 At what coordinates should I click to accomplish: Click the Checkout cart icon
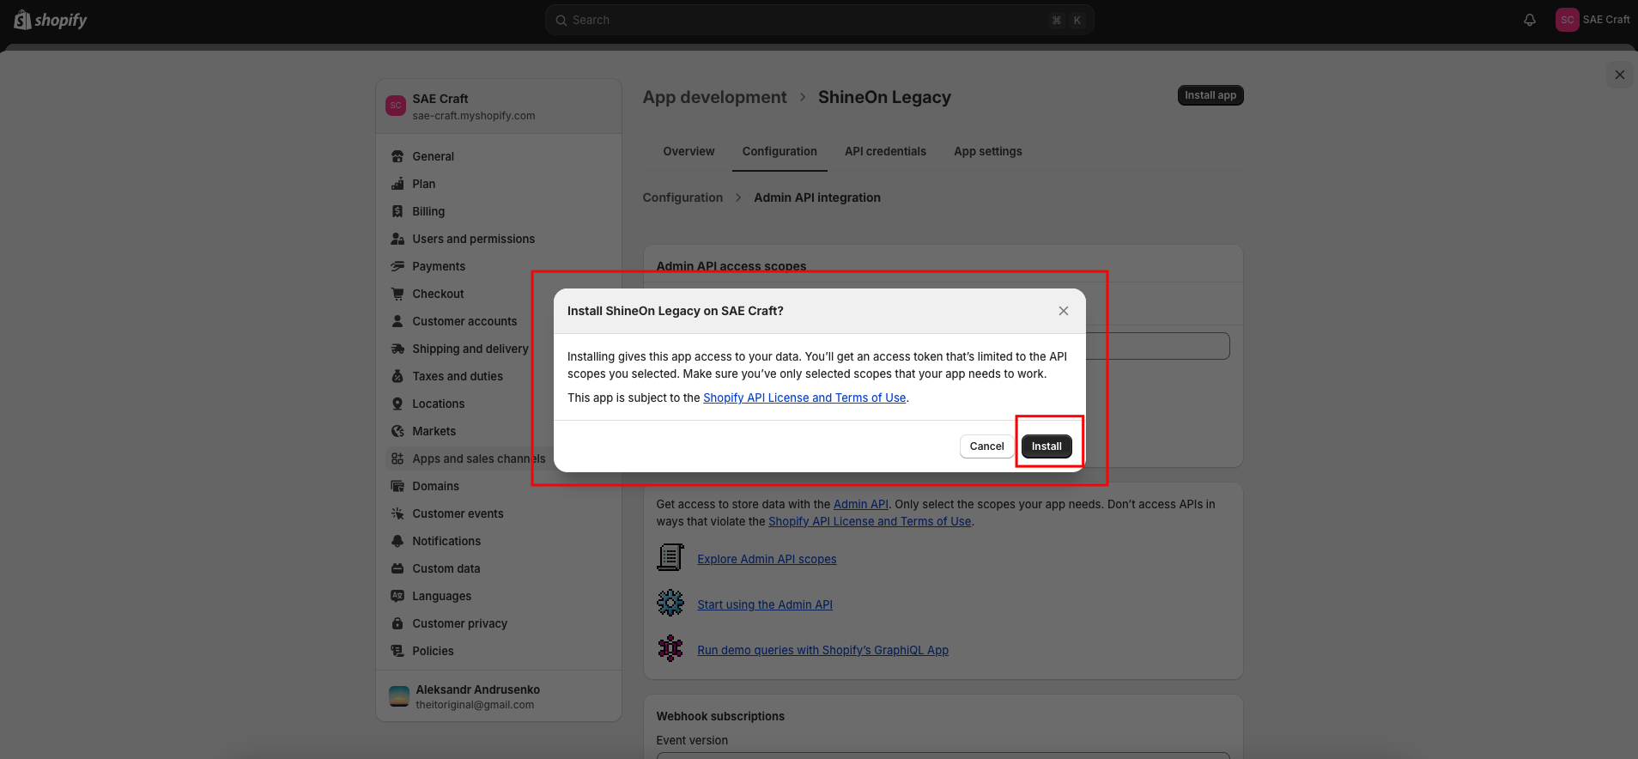pyautogui.click(x=397, y=294)
